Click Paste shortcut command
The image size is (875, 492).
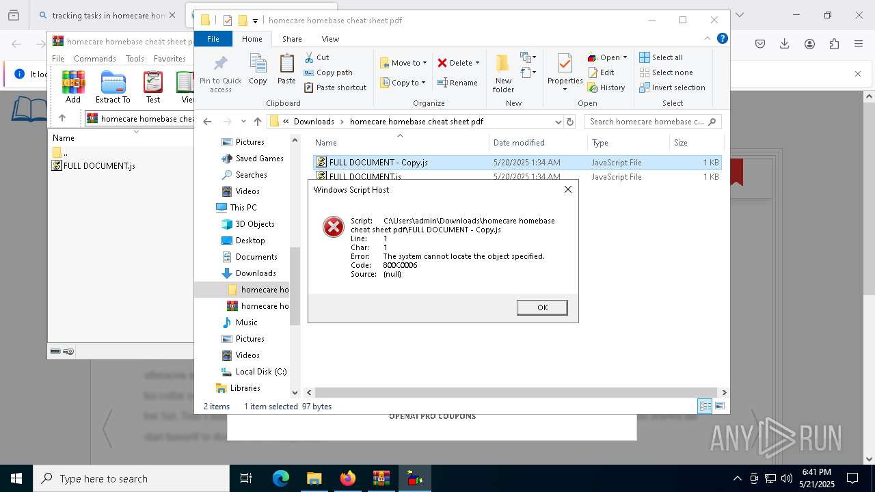point(336,87)
